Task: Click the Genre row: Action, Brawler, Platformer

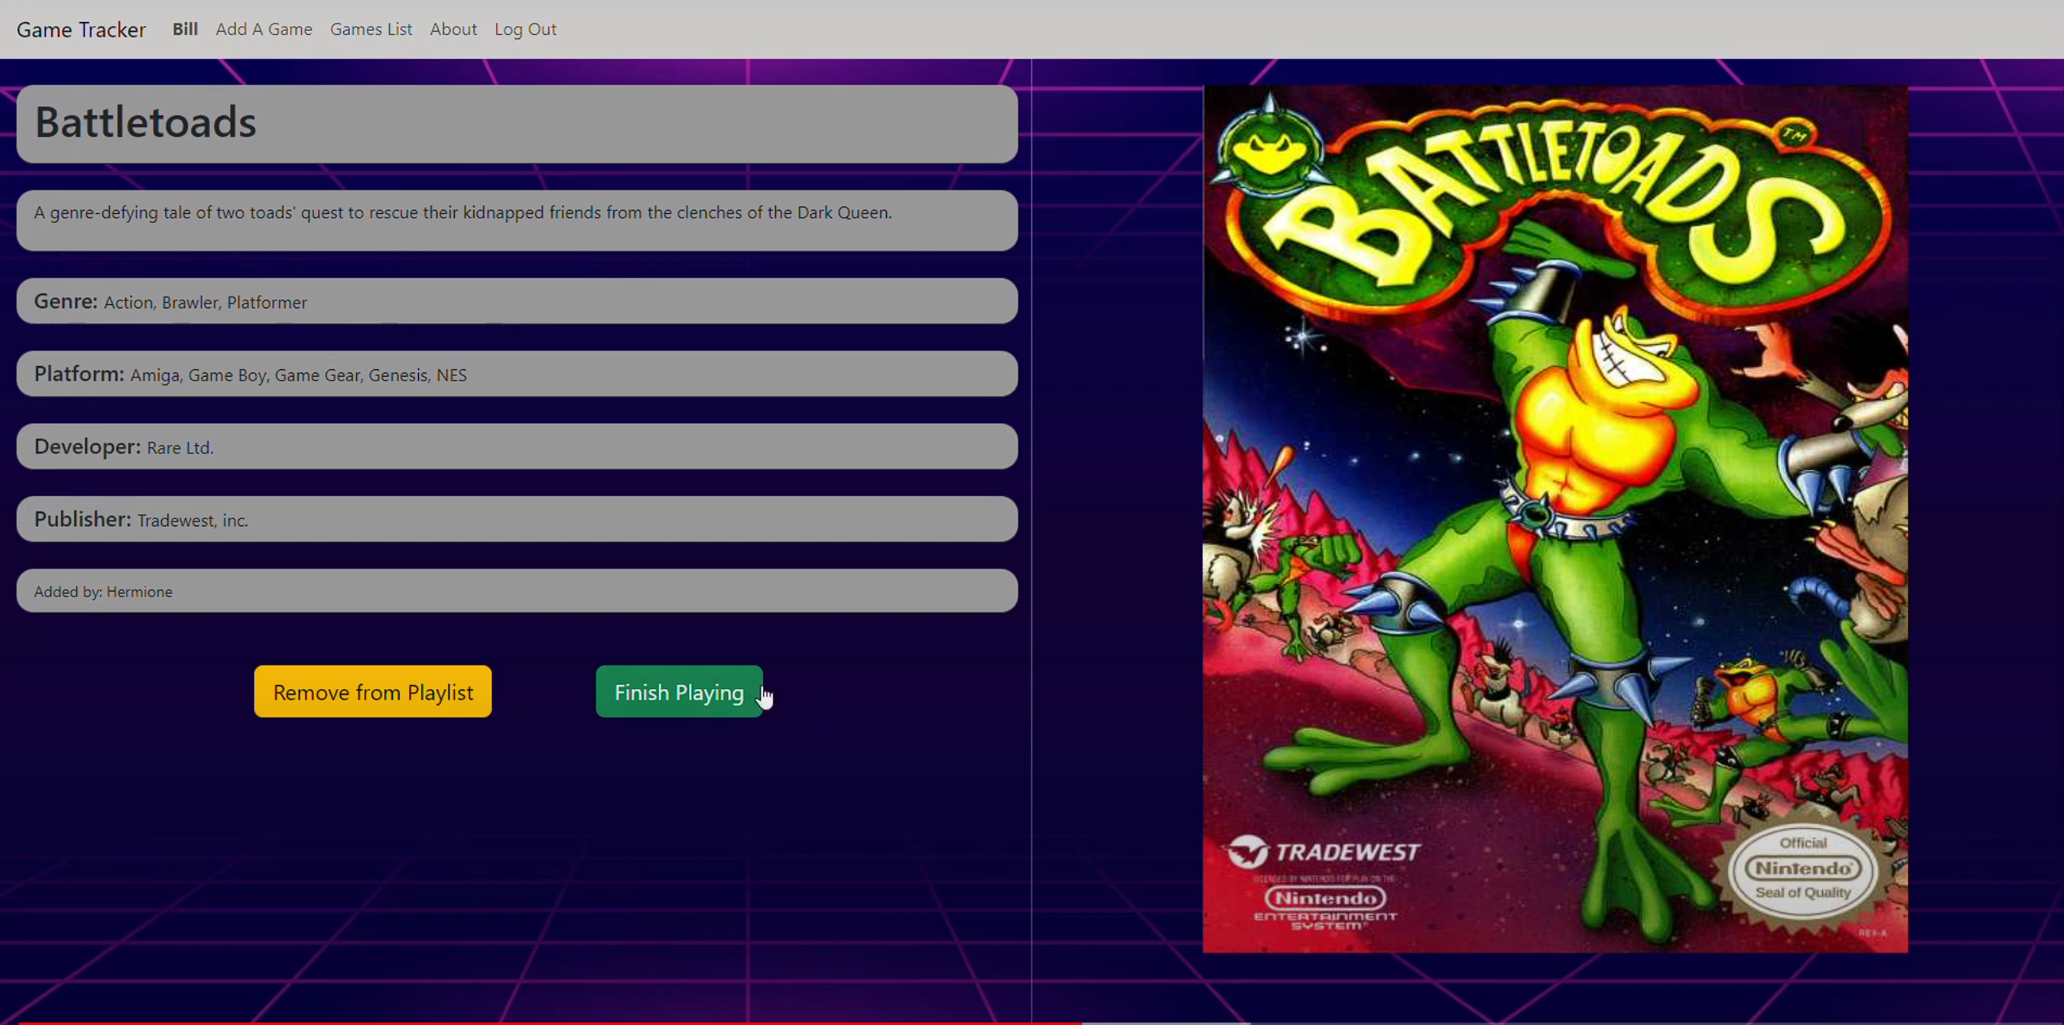Action: point(517,301)
